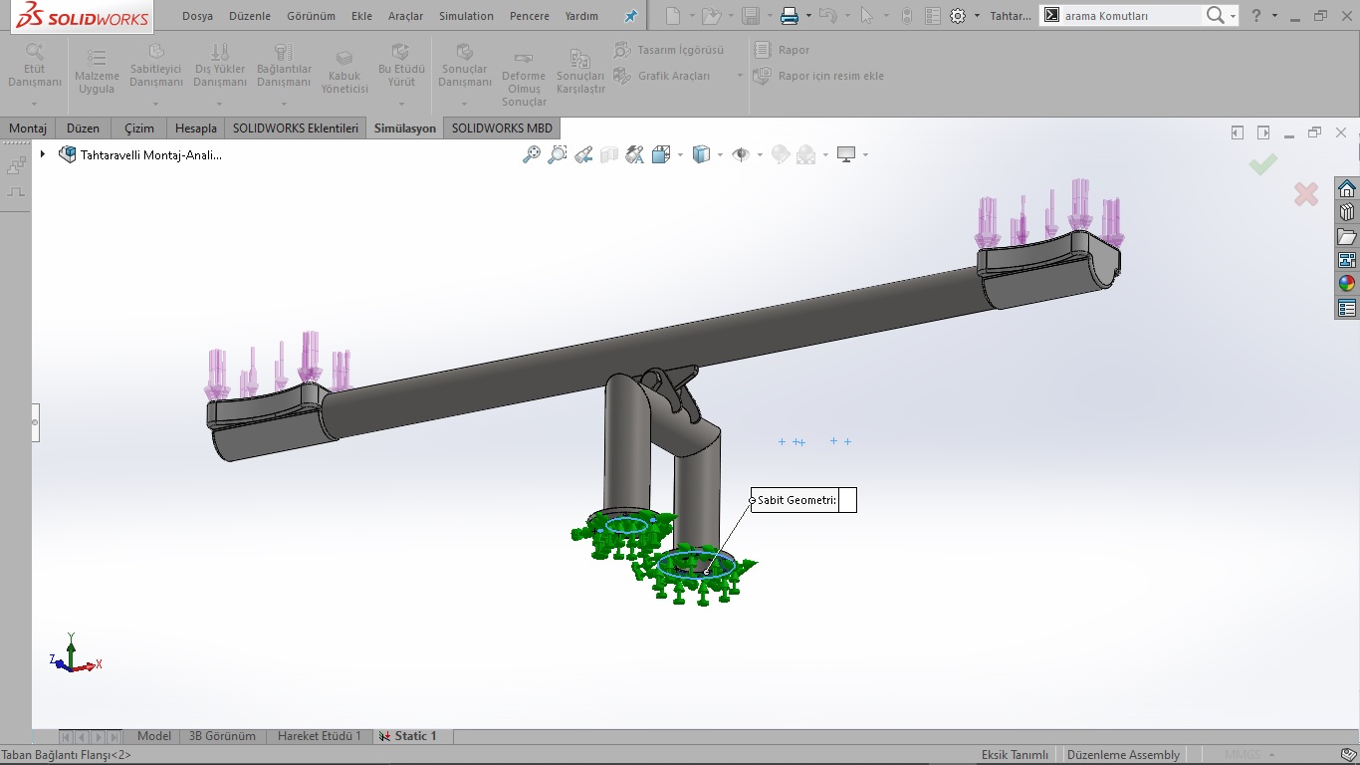The image size is (1360, 765).
Task: Open the Help dropdown arrow
Action: [1274, 16]
